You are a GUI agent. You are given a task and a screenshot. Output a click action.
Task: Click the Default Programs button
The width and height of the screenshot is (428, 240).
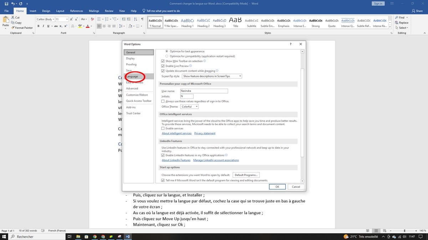(x=246, y=175)
